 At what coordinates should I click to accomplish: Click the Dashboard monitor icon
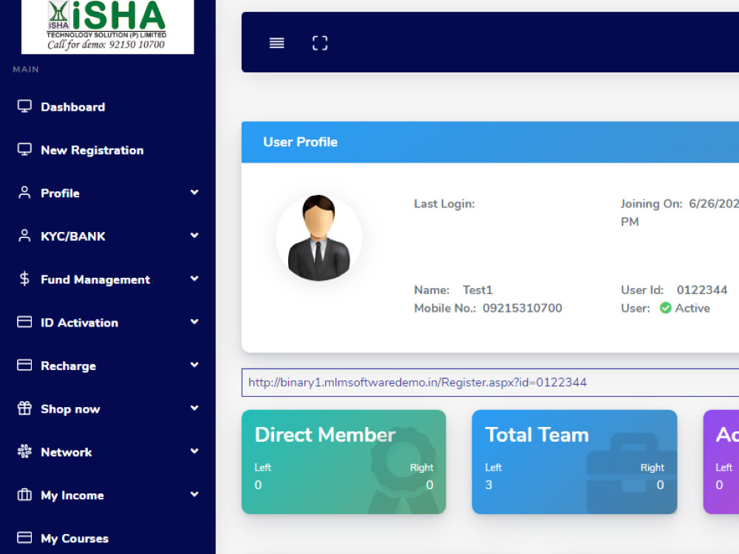pyautogui.click(x=24, y=106)
